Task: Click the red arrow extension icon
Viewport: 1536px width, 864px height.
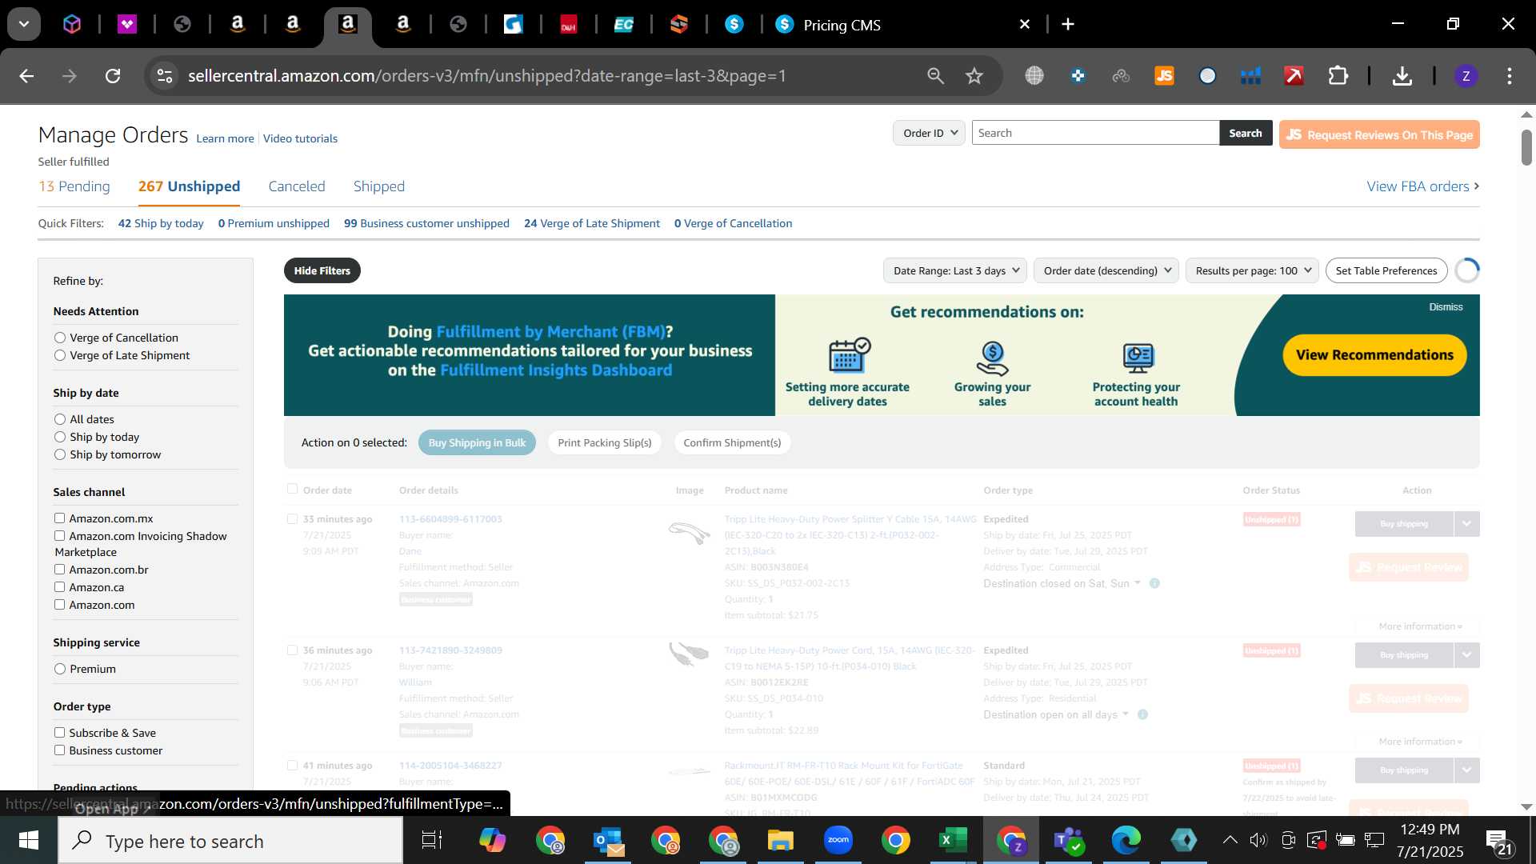Action: click(1294, 76)
